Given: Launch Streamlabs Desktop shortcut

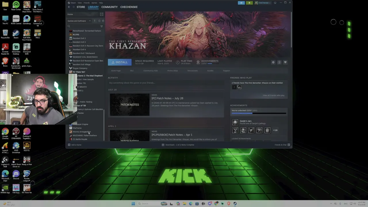Looking at the screenshot, I should [16, 49].
